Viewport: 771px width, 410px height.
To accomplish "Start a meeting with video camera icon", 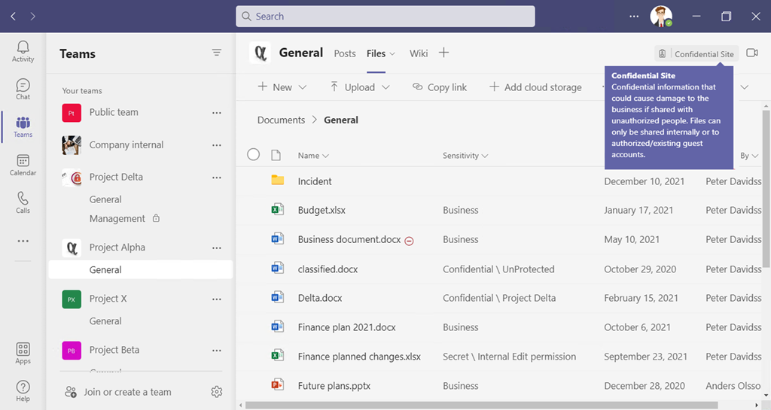I will pyautogui.click(x=751, y=53).
